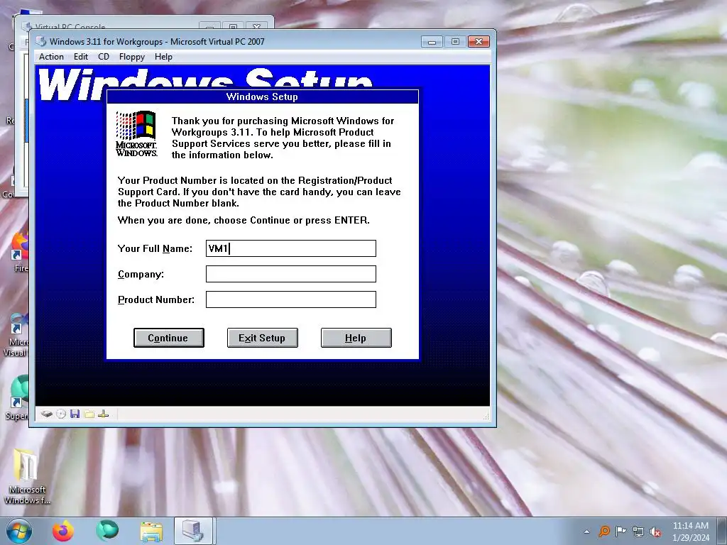Click the Company input field

click(x=290, y=274)
